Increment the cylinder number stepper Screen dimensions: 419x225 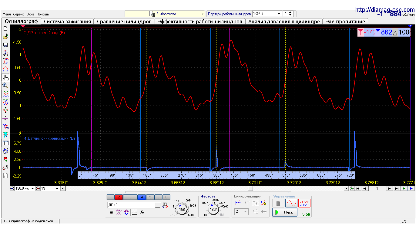[291, 12]
